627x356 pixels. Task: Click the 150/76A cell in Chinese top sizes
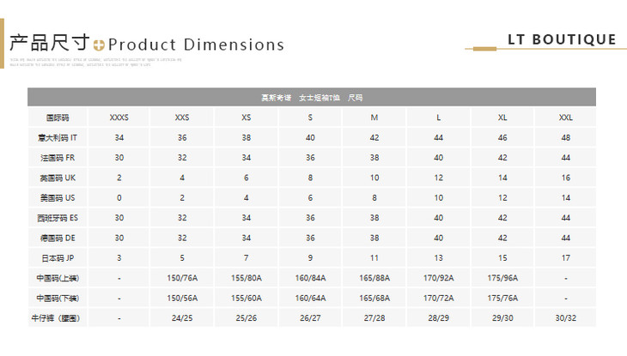182,278
